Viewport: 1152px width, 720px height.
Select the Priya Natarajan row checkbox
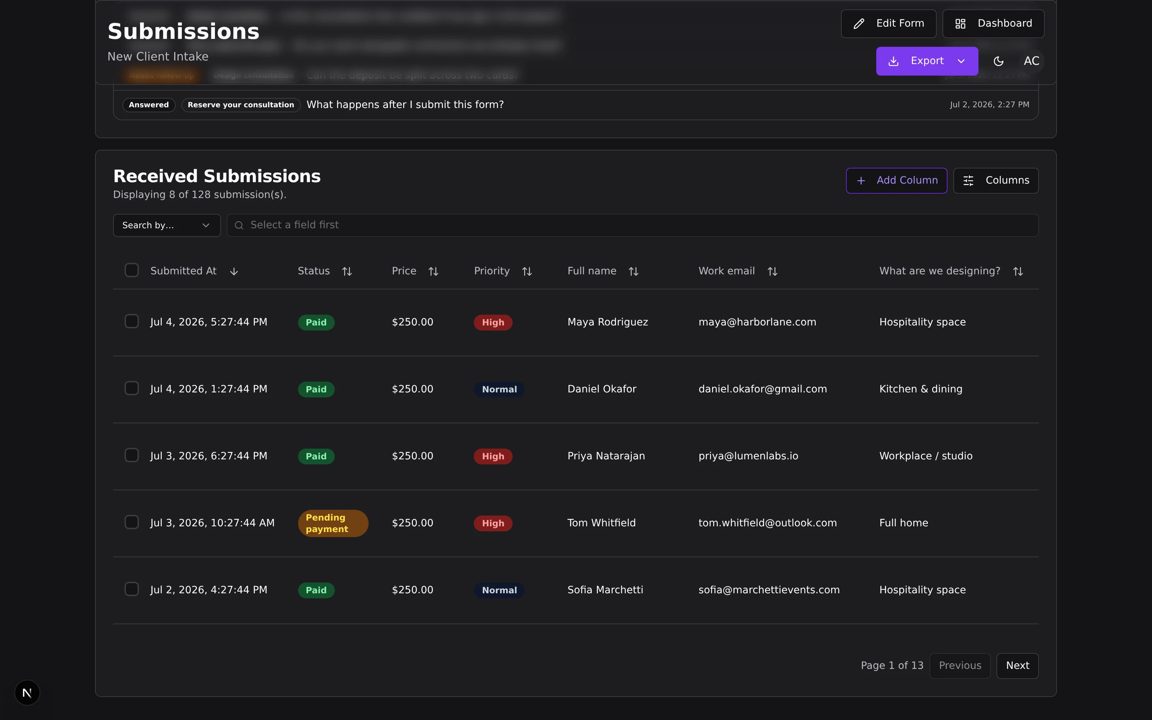click(x=132, y=455)
